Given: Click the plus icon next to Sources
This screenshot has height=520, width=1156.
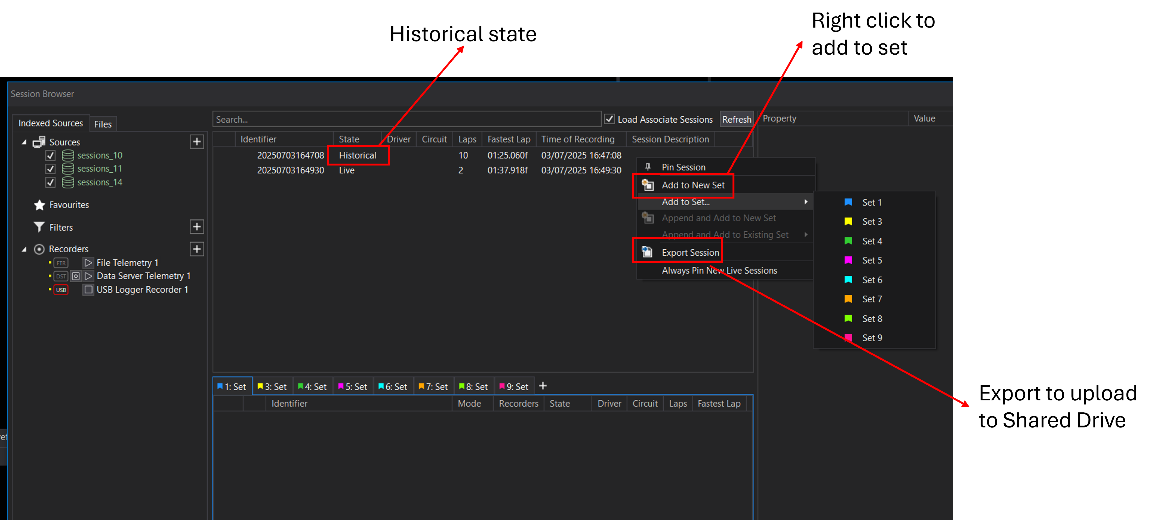Looking at the screenshot, I should point(196,141).
